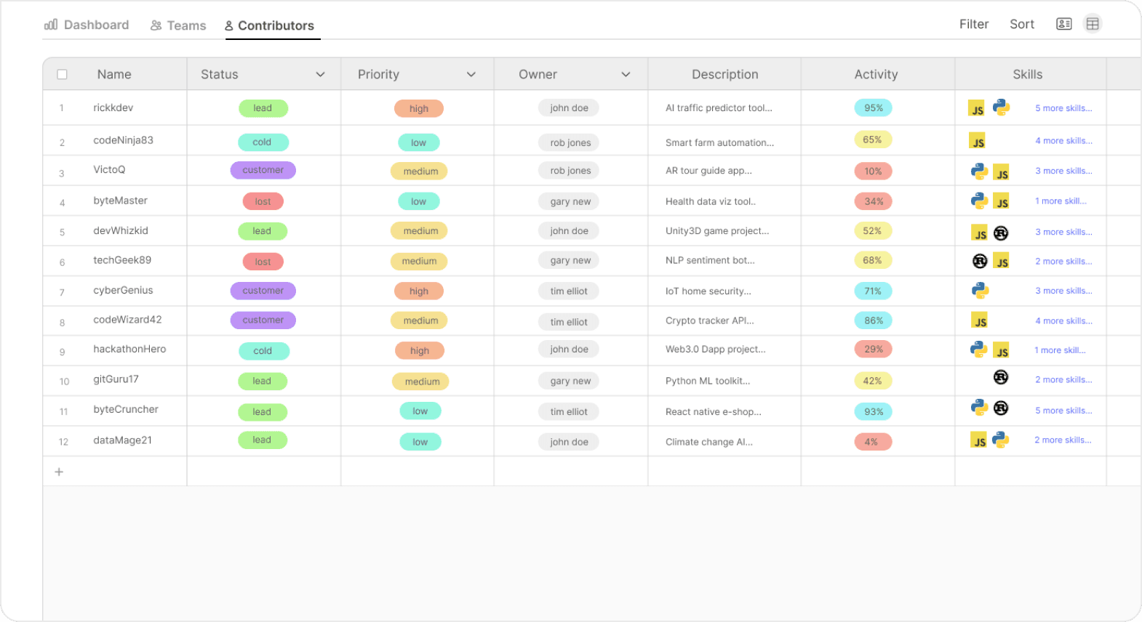Click the JS skill icon for dataMage21
This screenshot has width=1142, height=622.
pyautogui.click(x=978, y=440)
